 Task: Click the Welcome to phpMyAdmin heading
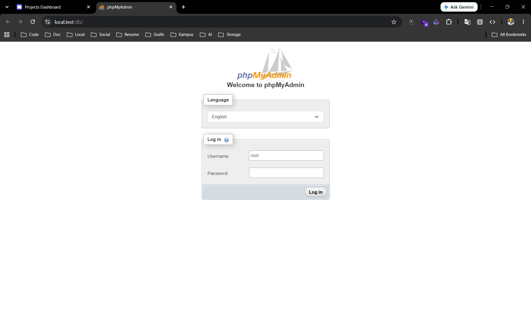(x=265, y=85)
